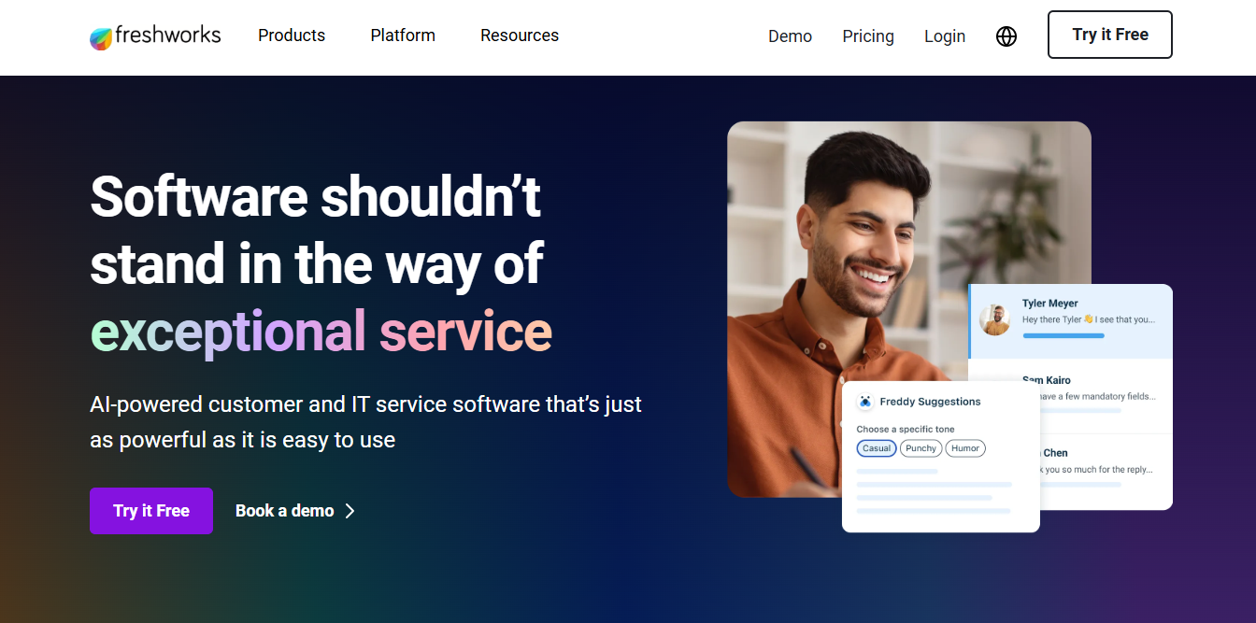
Task: Select the Casual tone pill
Action: 876,447
